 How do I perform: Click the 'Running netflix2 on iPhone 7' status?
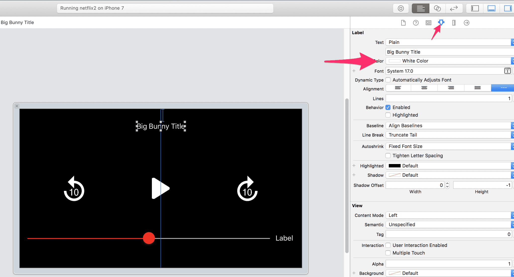coord(165,8)
